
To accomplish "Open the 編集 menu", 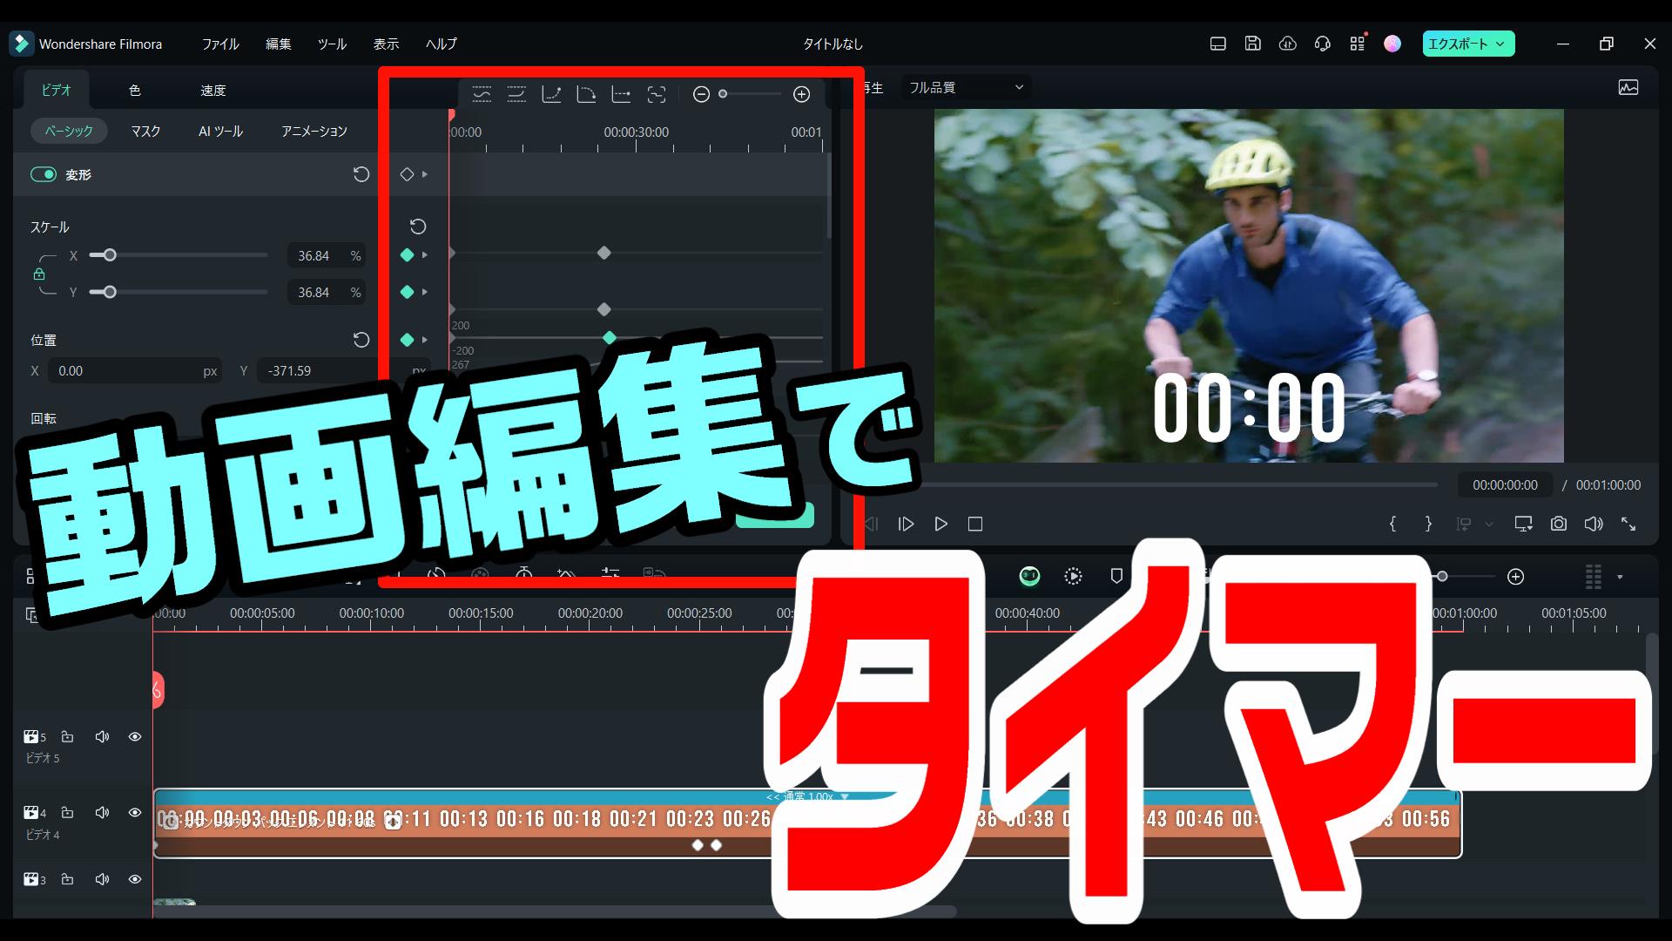I will [278, 44].
